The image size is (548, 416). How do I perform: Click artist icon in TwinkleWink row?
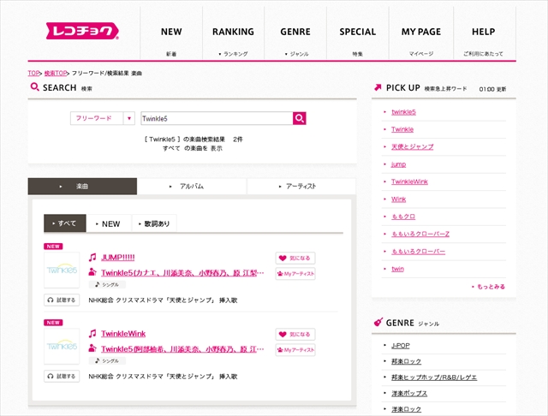click(x=92, y=348)
